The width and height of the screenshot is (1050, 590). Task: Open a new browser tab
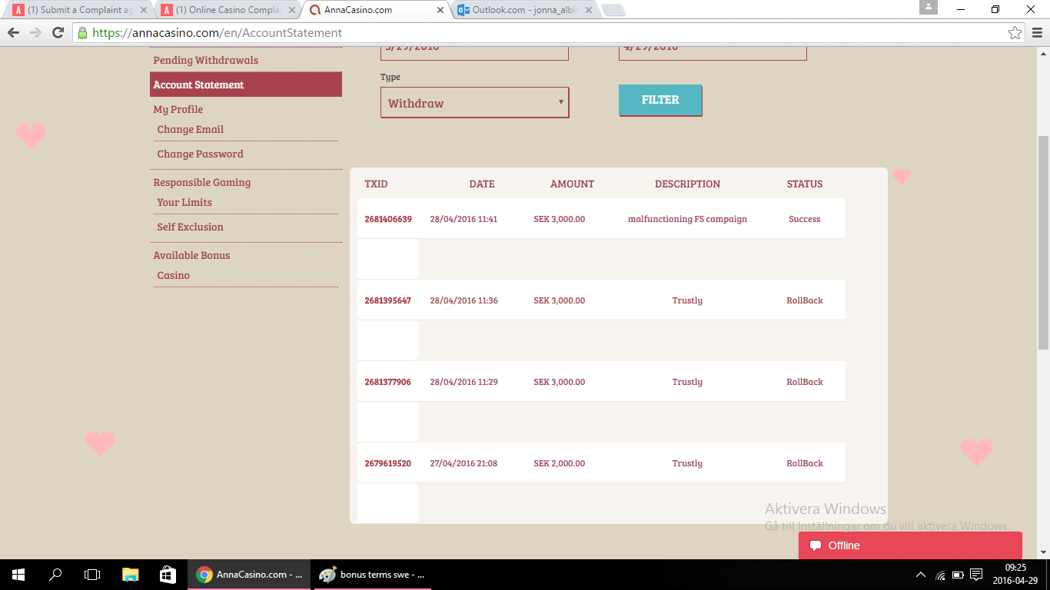(613, 11)
